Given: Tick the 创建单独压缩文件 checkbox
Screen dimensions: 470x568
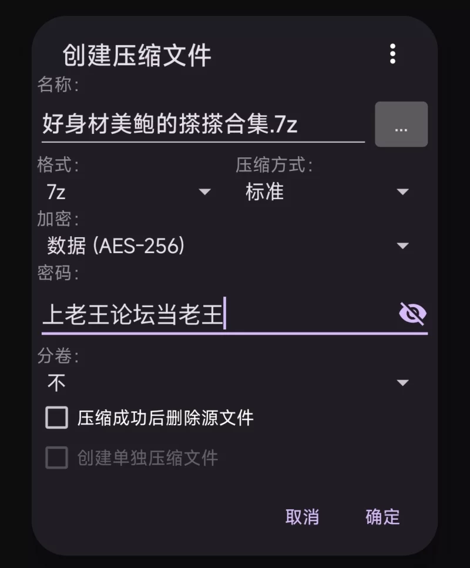Looking at the screenshot, I should 57,458.
